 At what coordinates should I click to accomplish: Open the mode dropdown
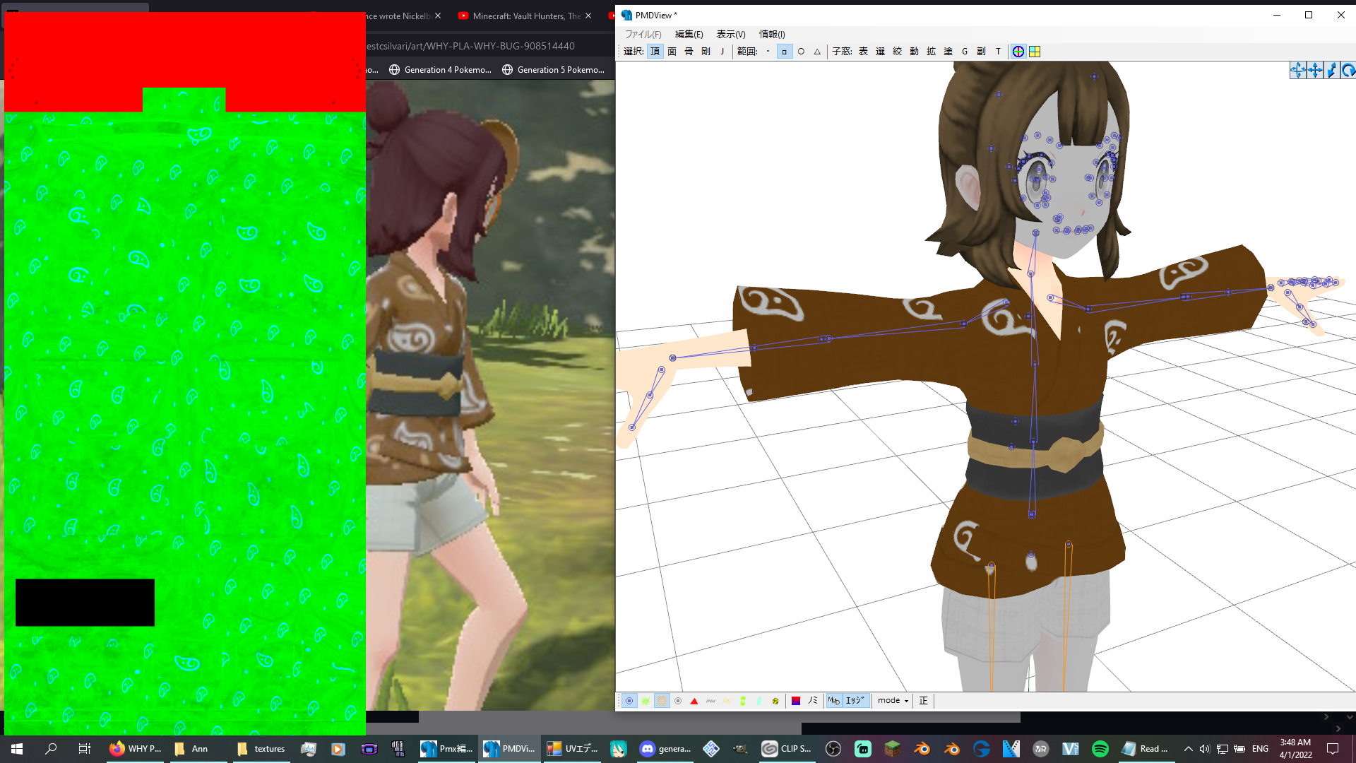click(893, 701)
